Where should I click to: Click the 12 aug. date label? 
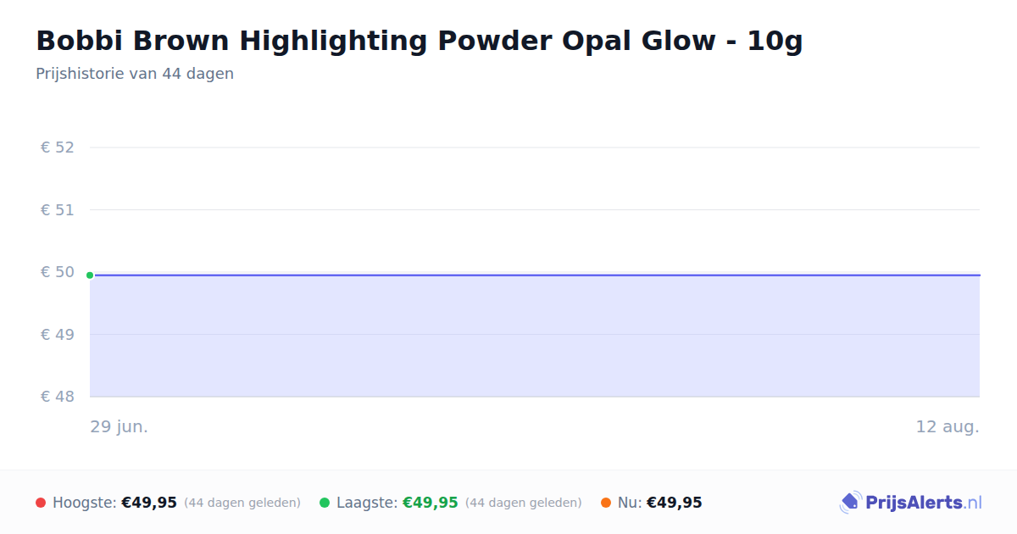pyautogui.click(x=948, y=426)
